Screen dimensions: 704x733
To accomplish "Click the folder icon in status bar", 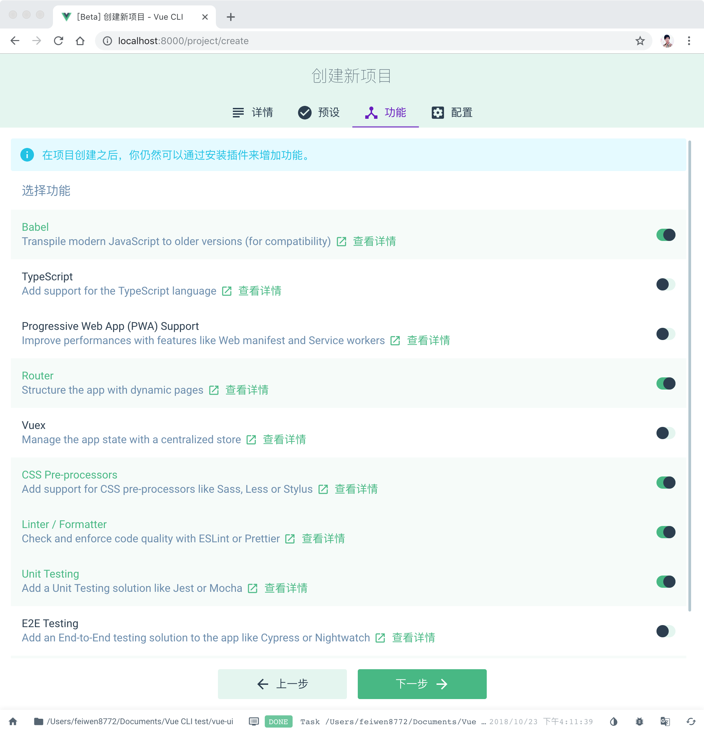I will 39,721.
